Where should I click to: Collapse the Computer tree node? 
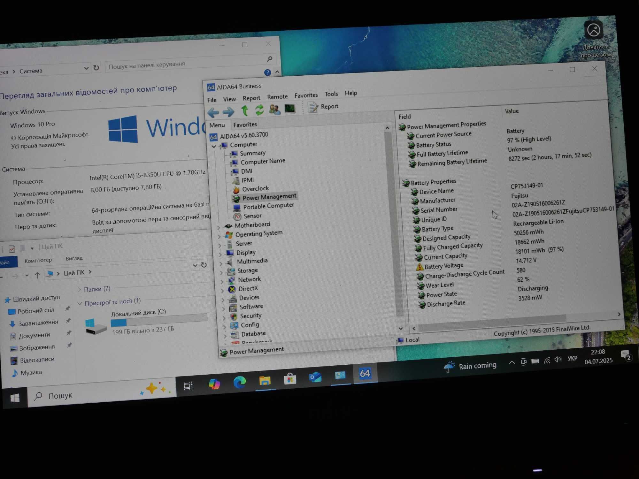(x=214, y=146)
